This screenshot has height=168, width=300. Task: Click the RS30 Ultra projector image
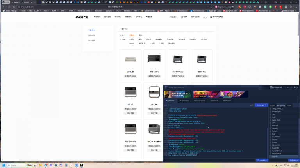click(x=178, y=59)
